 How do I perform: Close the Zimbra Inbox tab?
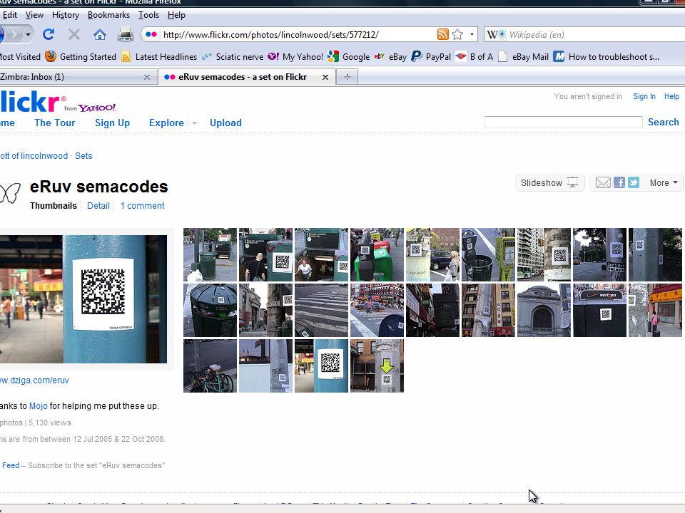point(147,77)
